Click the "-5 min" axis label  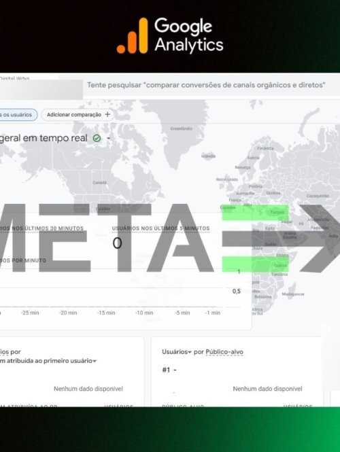click(x=182, y=313)
